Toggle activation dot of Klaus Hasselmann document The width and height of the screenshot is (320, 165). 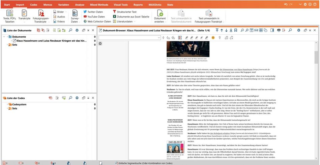11,41
